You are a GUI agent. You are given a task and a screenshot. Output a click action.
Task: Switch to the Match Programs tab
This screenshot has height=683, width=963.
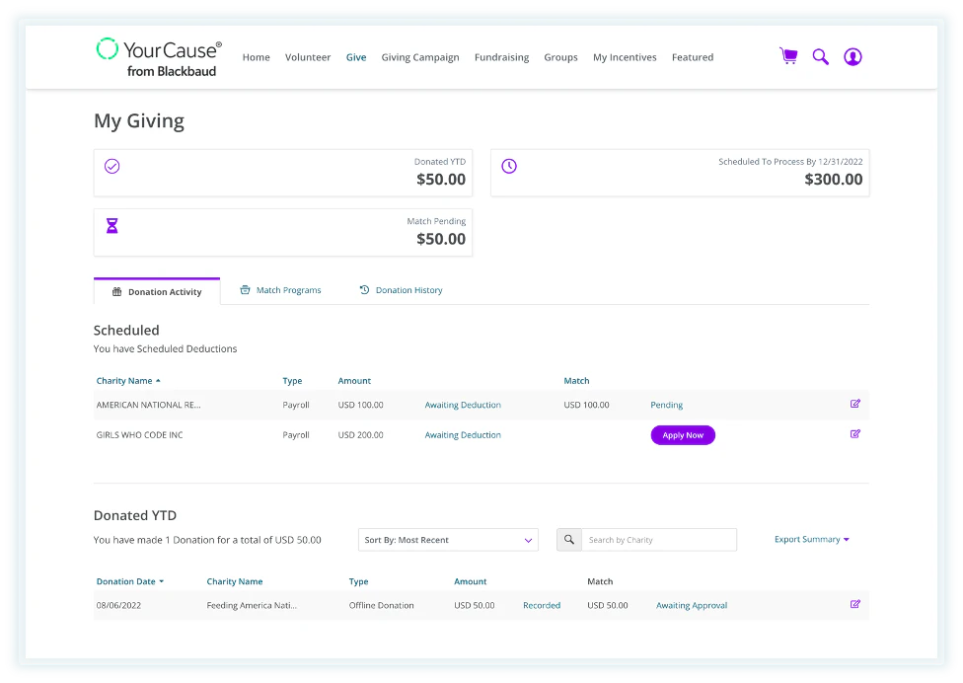point(282,289)
